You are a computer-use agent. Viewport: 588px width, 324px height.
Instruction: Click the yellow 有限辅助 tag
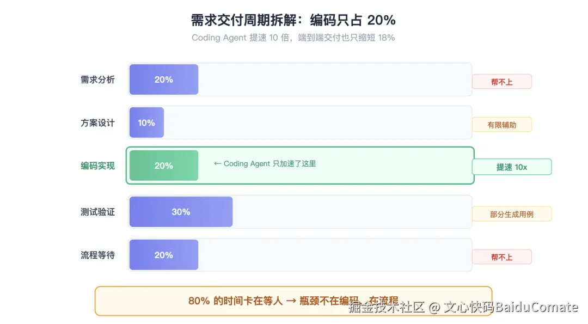point(502,125)
